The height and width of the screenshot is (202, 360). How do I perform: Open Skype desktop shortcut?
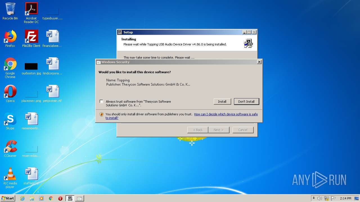pyautogui.click(x=10, y=121)
